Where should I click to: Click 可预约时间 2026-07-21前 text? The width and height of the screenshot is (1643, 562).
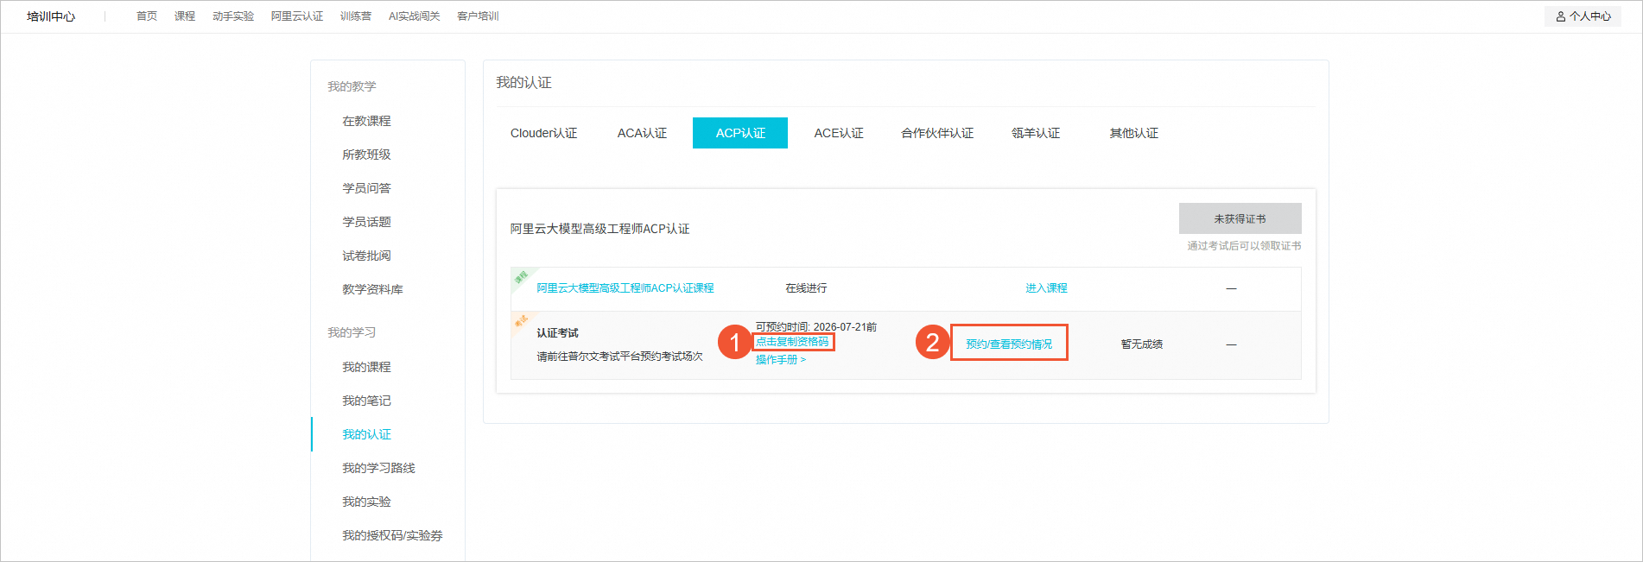(x=816, y=327)
